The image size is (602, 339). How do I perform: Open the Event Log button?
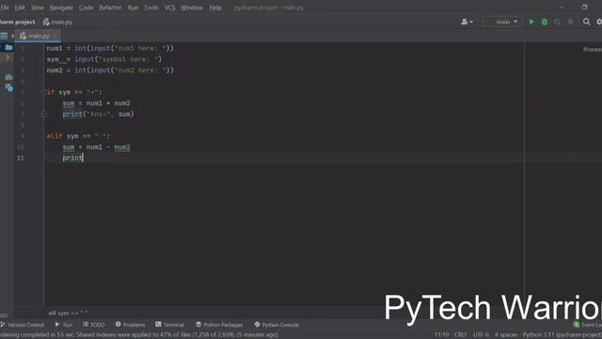[x=588, y=325]
